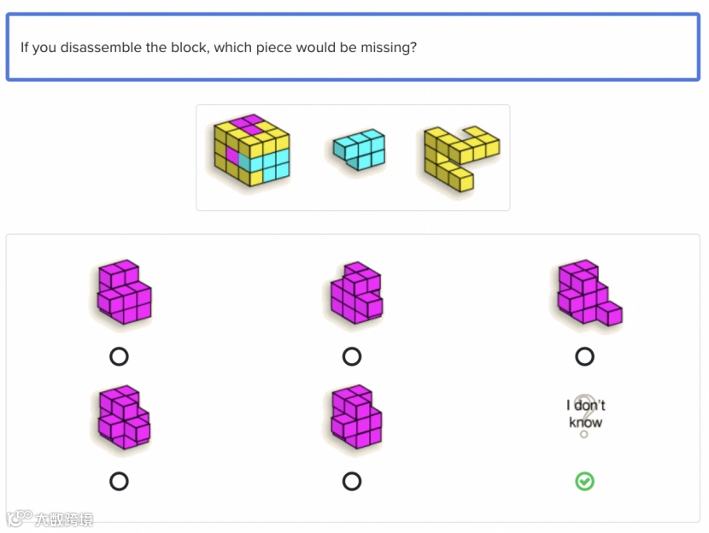Select radio button under top-right magenta piece
This screenshot has width=709, height=533.
[585, 356]
